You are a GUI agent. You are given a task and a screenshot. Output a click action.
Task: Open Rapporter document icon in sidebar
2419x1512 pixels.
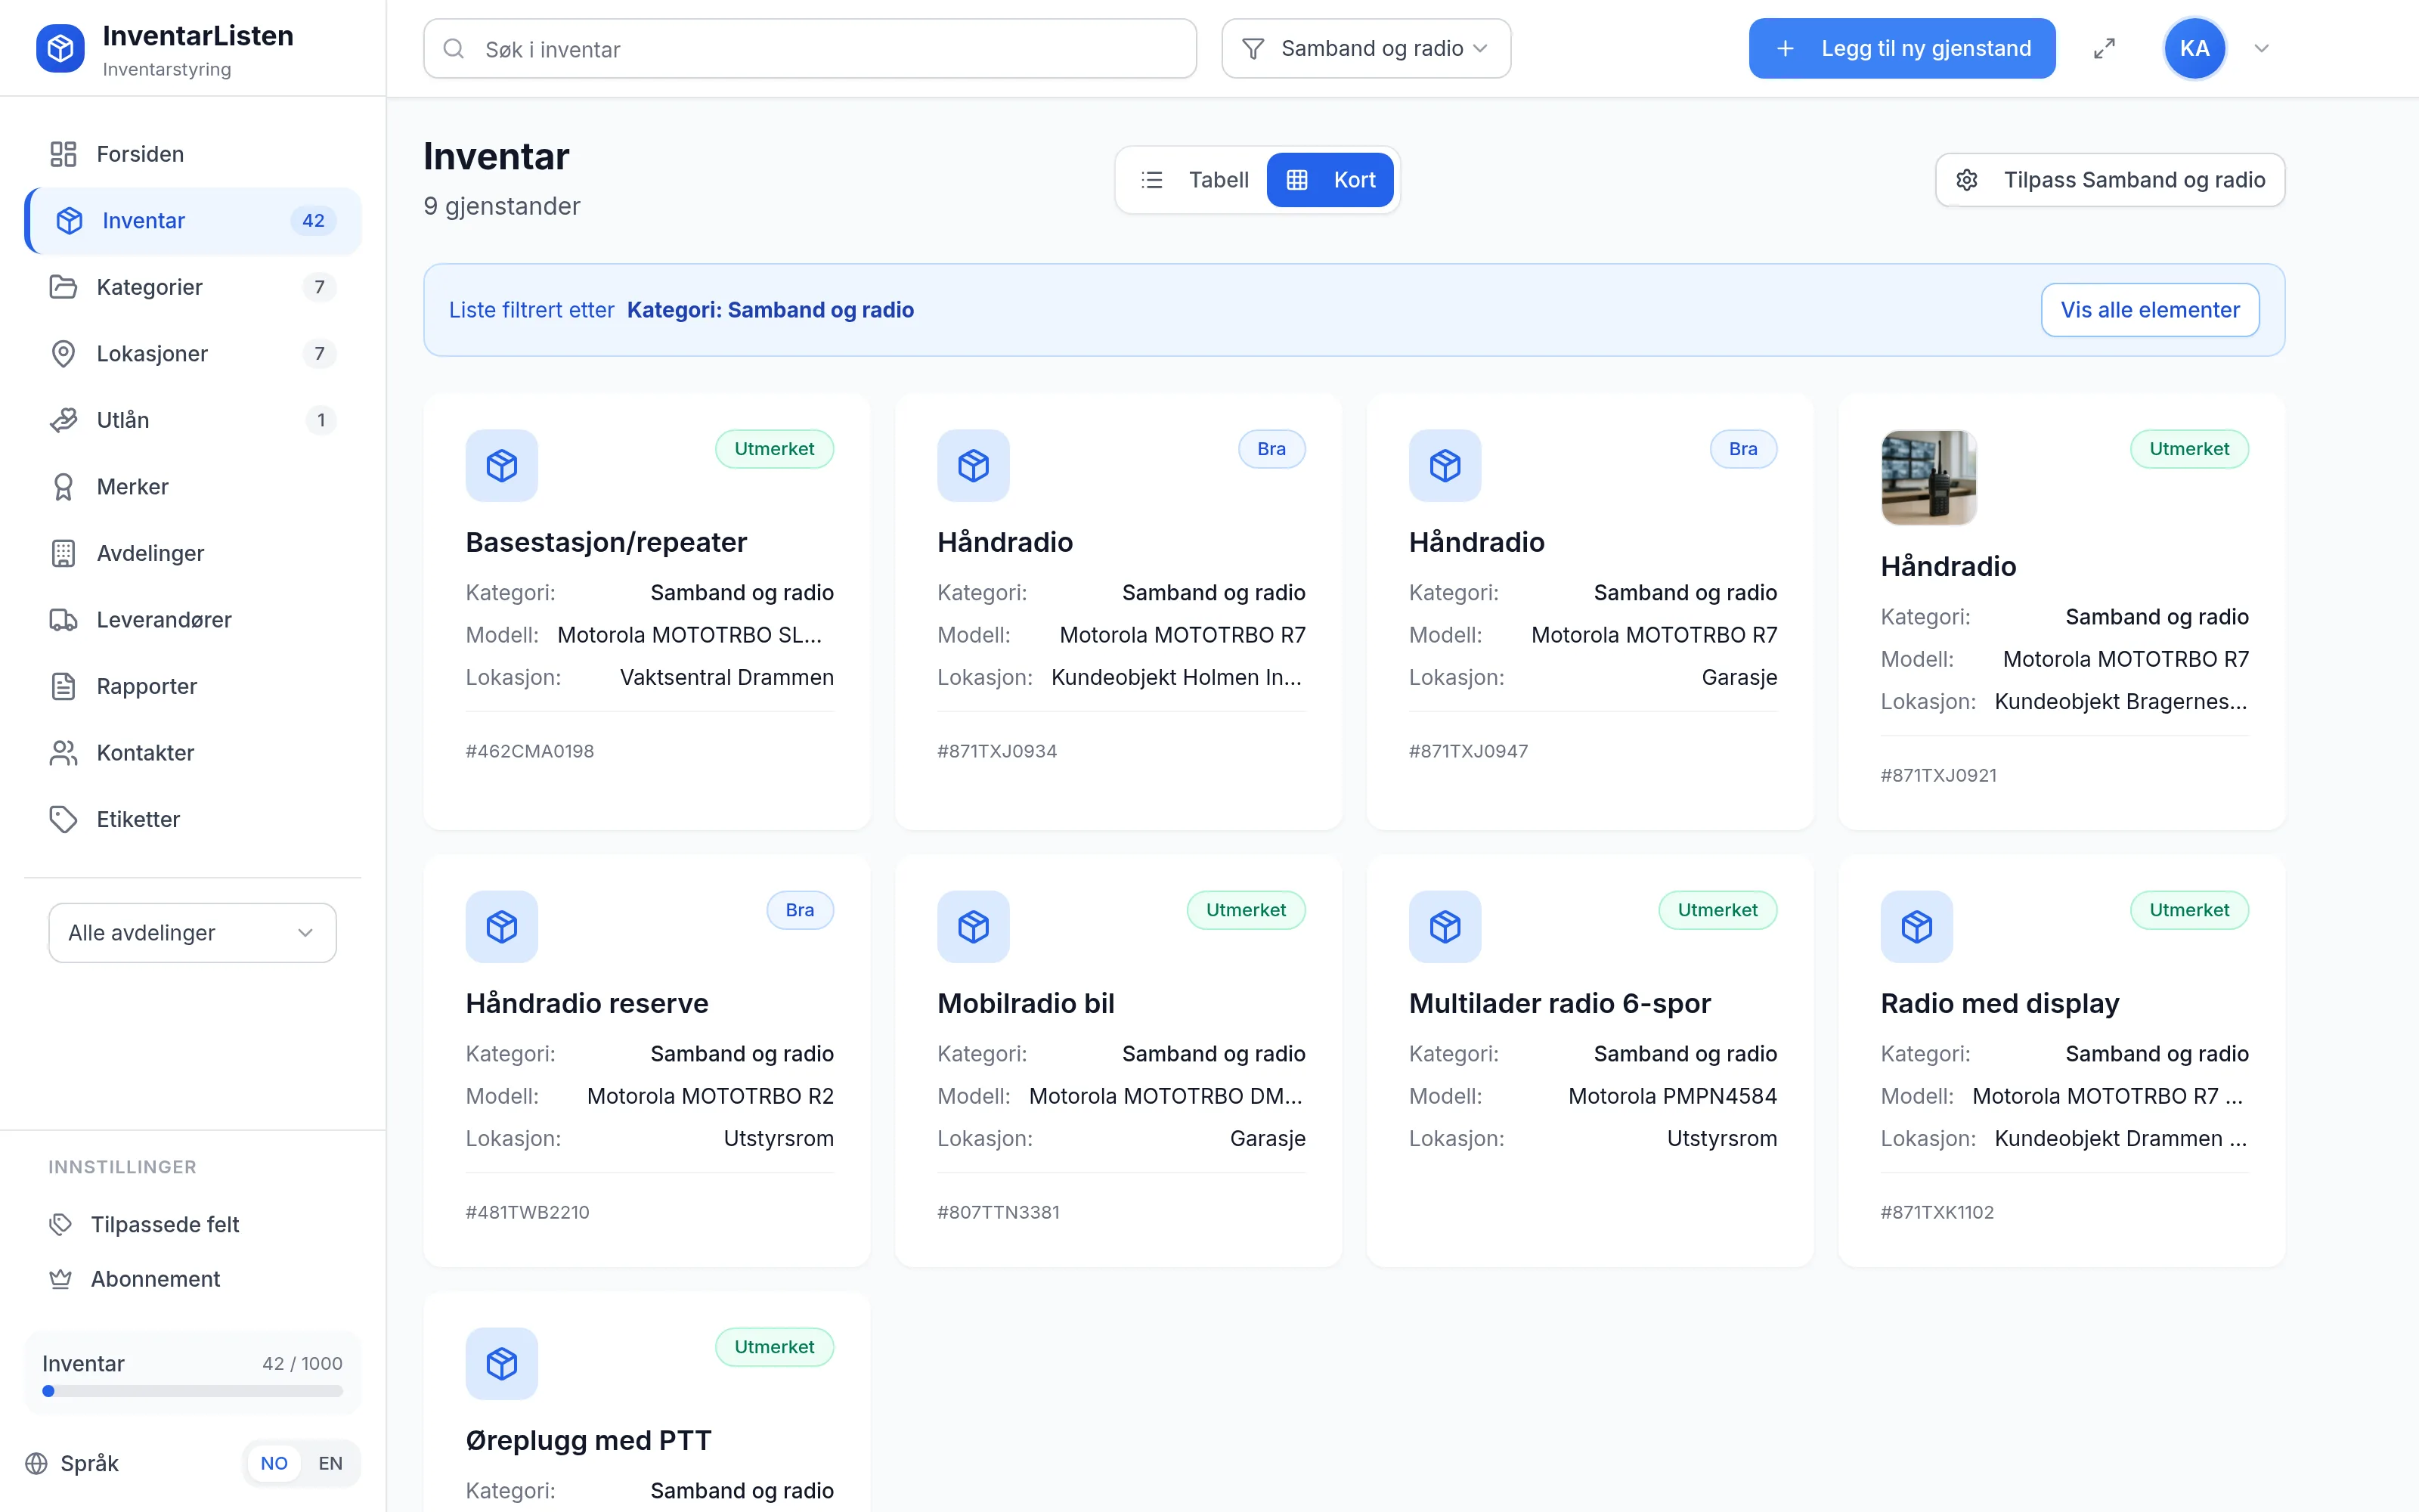coord(63,686)
